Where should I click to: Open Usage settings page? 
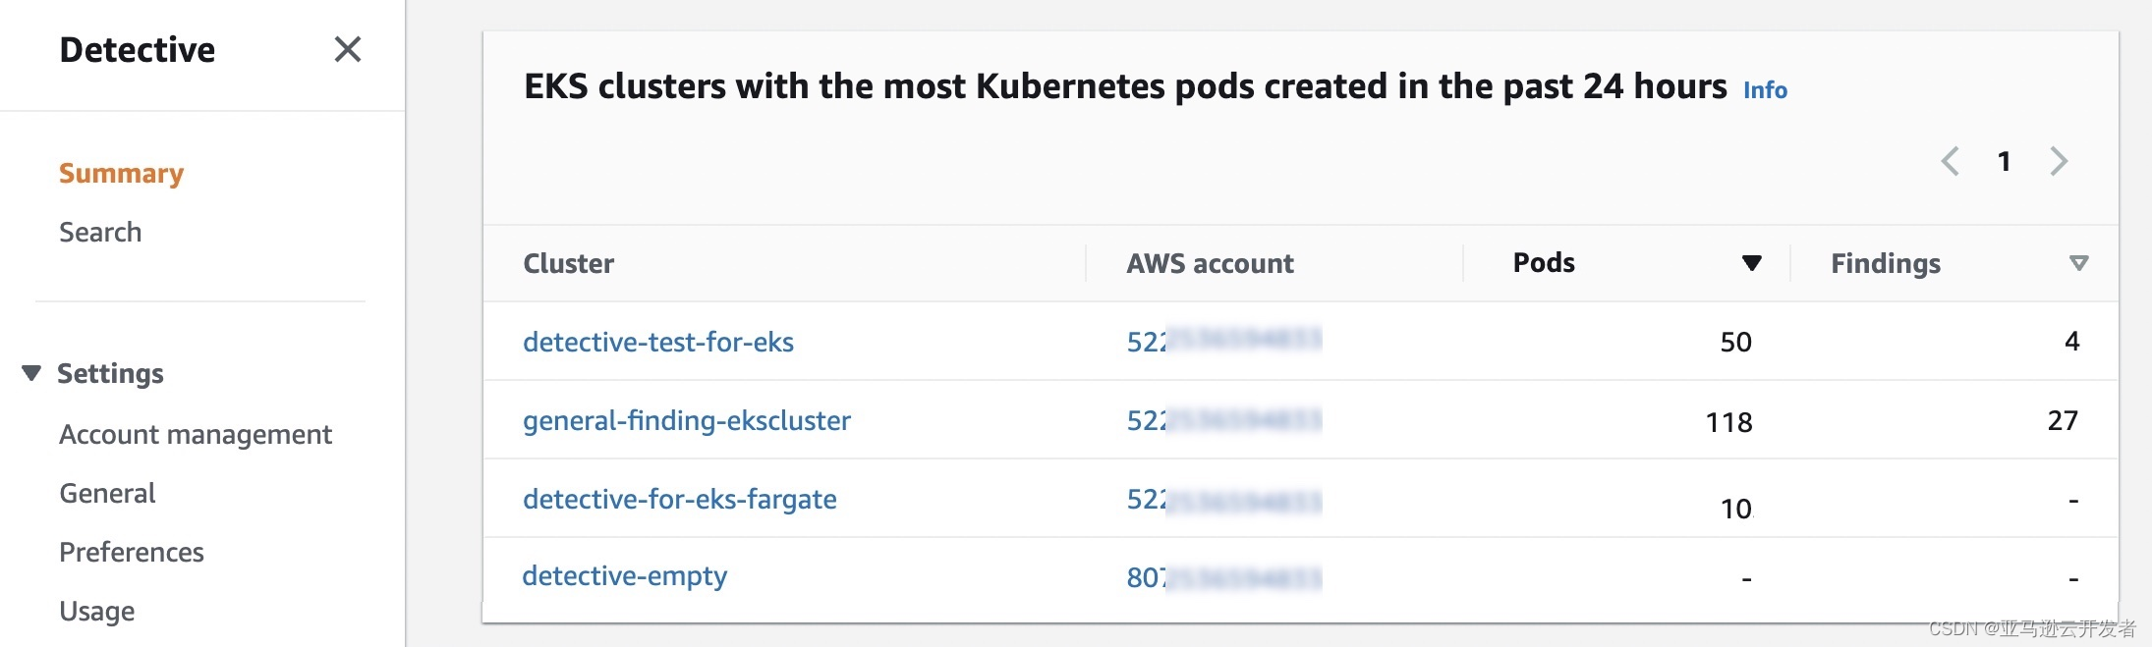pyautogui.click(x=96, y=611)
